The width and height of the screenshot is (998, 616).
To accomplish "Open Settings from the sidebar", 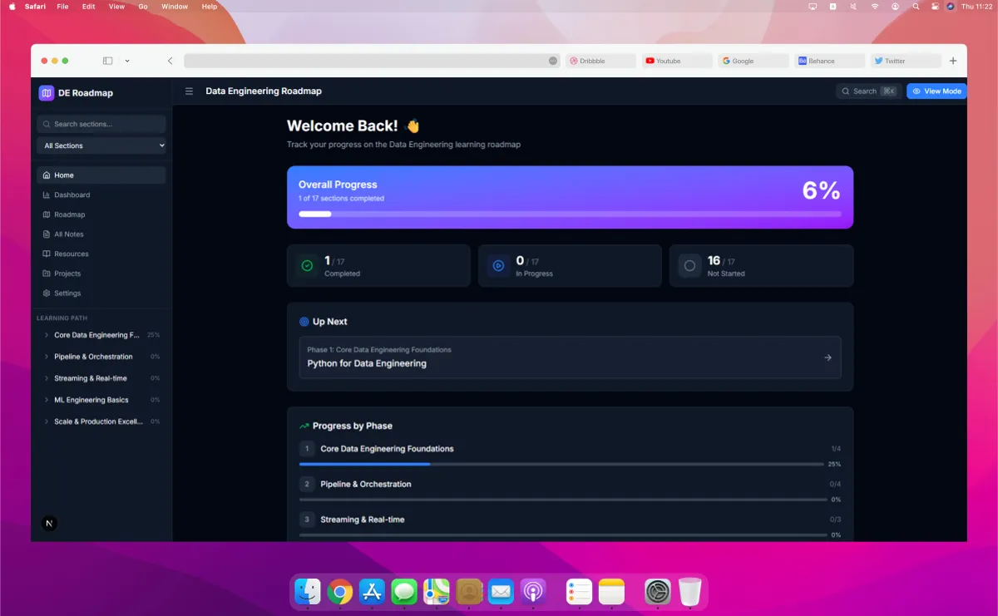I will click(67, 293).
